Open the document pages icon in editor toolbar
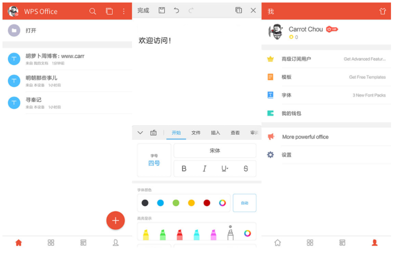Screen dimensions: 400x259 [x=239, y=10]
